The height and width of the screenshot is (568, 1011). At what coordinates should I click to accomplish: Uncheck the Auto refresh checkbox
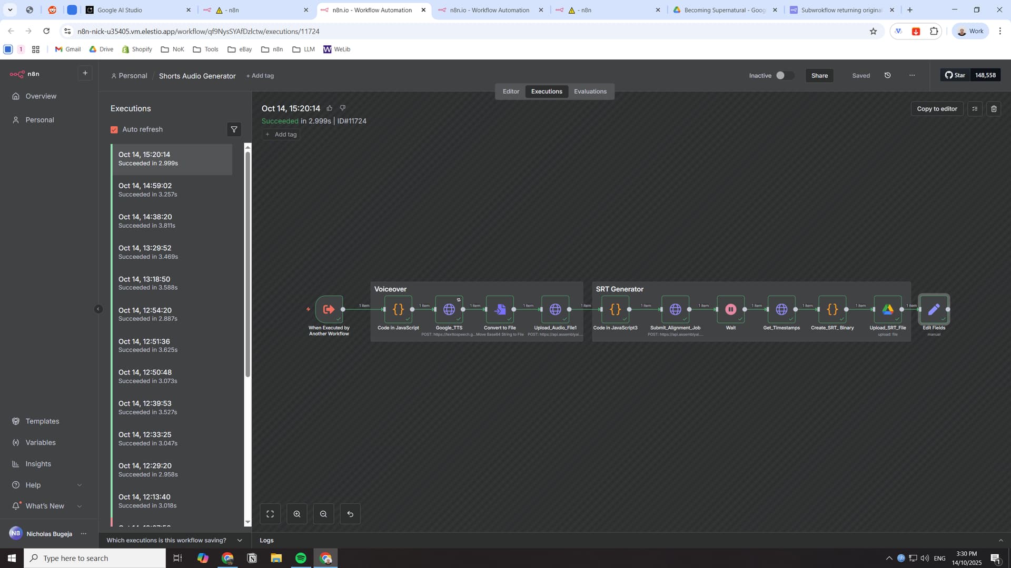[114, 129]
